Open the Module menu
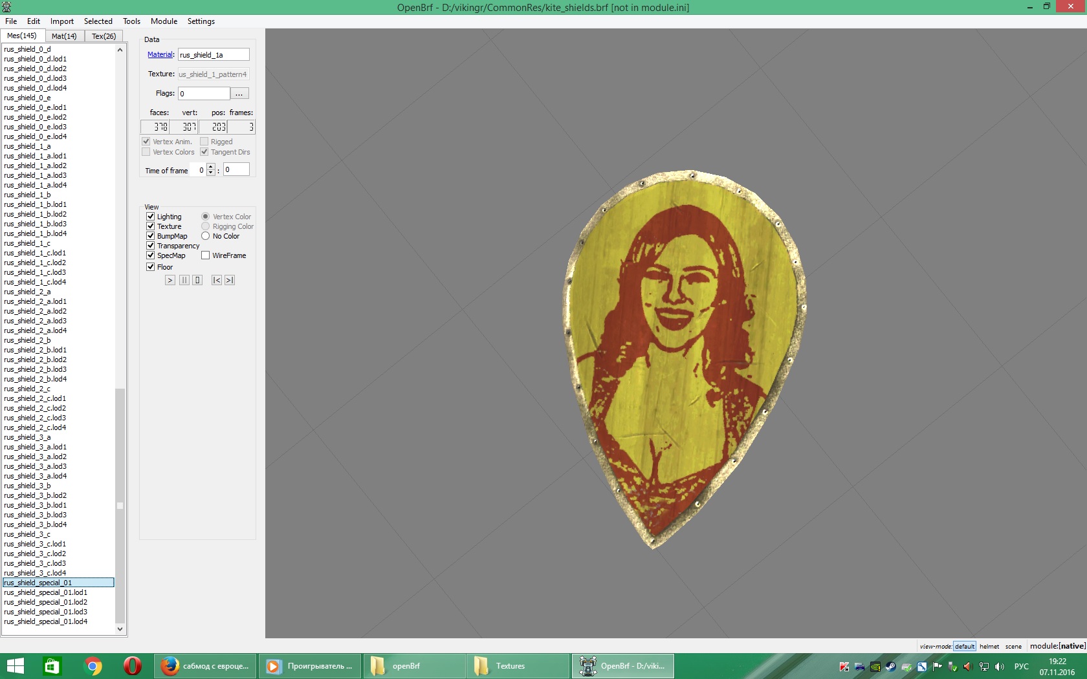The width and height of the screenshot is (1087, 679). click(x=164, y=21)
